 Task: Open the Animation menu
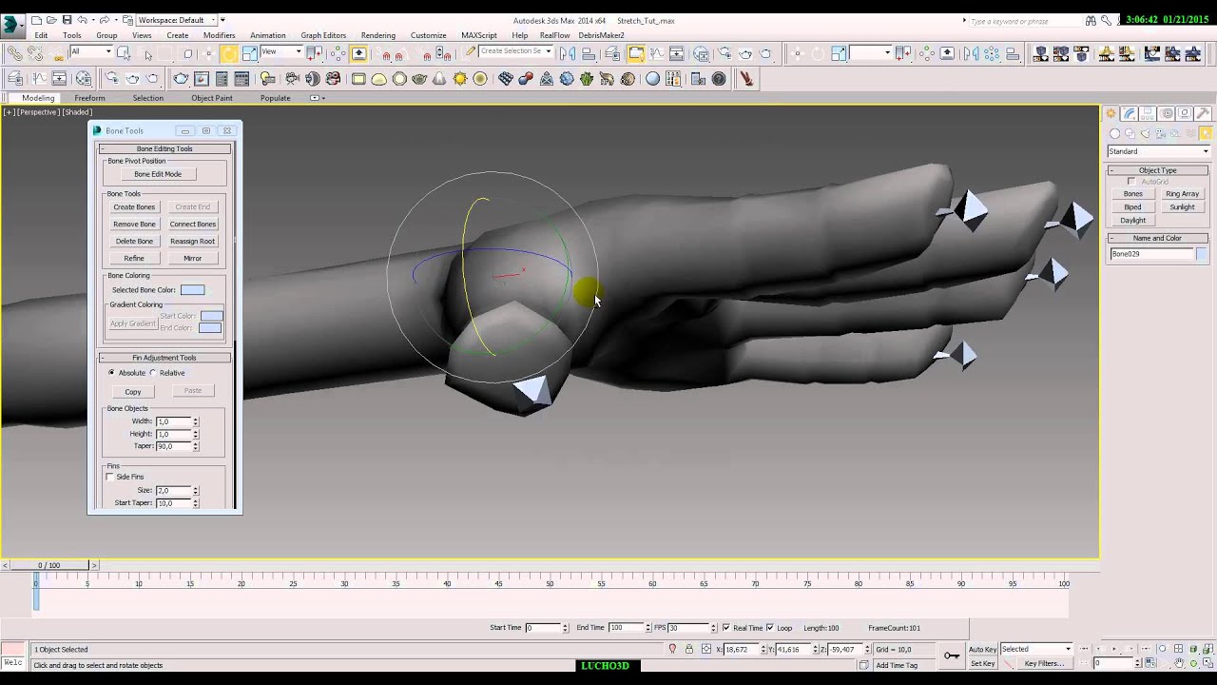click(267, 35)
